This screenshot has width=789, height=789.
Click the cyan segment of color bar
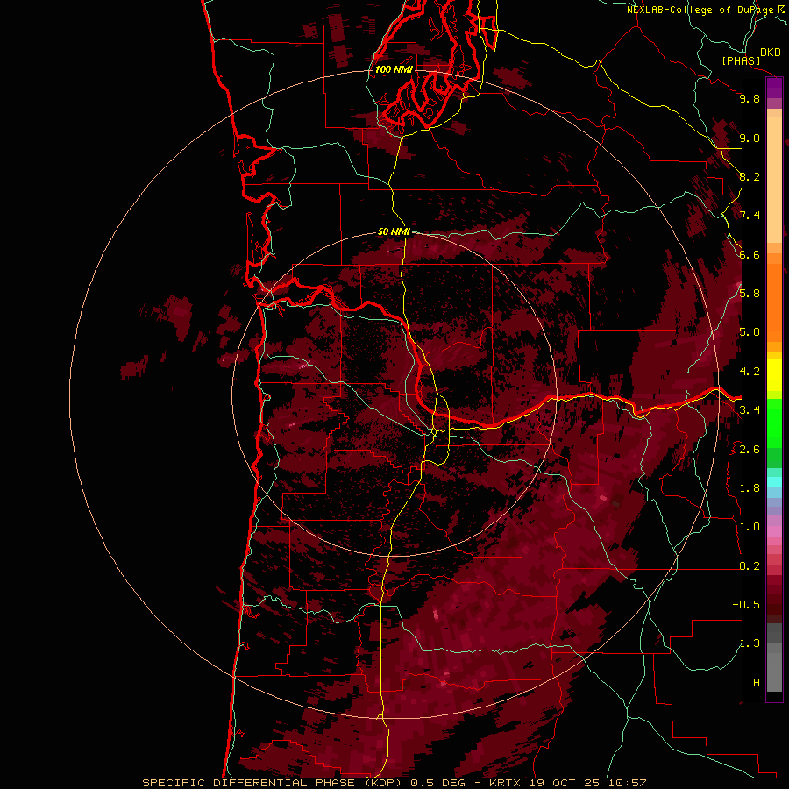774,482
